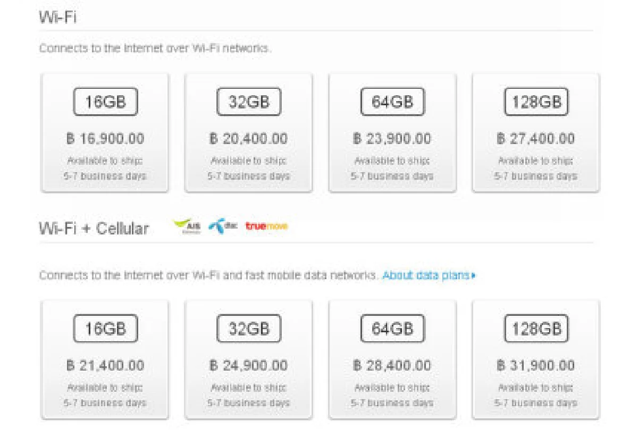638x445 pixels.
Task: Select the 16GB Wi-Fi only model
Action: tap(105, 102)
